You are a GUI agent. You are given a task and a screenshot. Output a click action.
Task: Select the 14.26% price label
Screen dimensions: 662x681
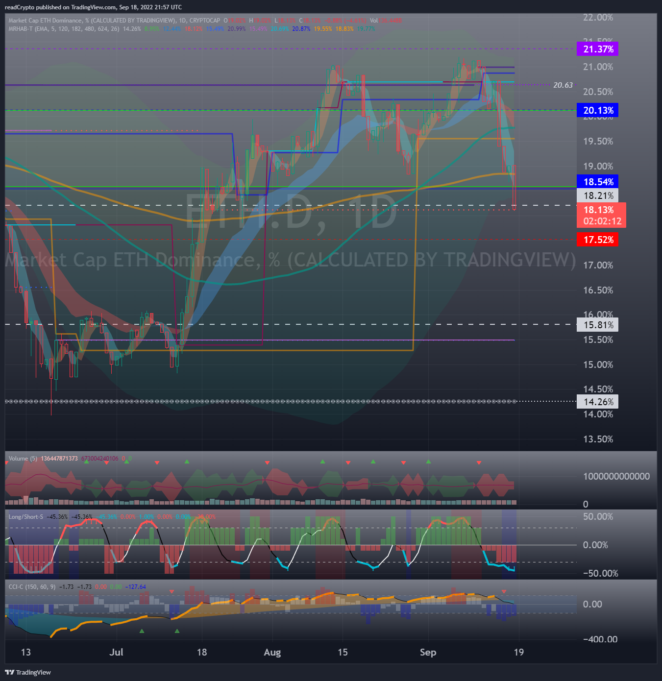(598, 402)
